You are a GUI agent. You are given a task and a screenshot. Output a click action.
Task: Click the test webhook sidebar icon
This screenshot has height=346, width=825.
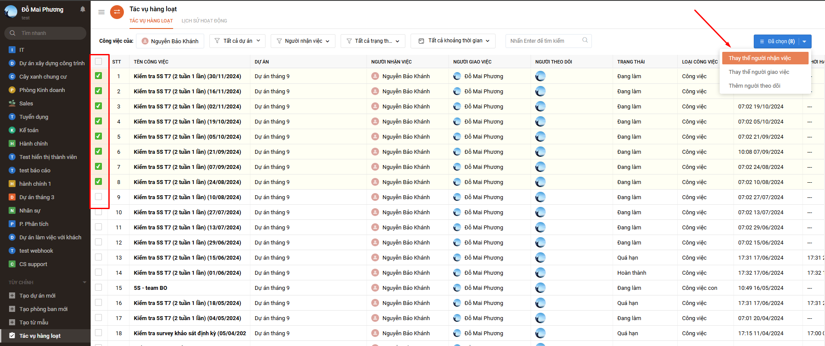click(x=12, y=251)
